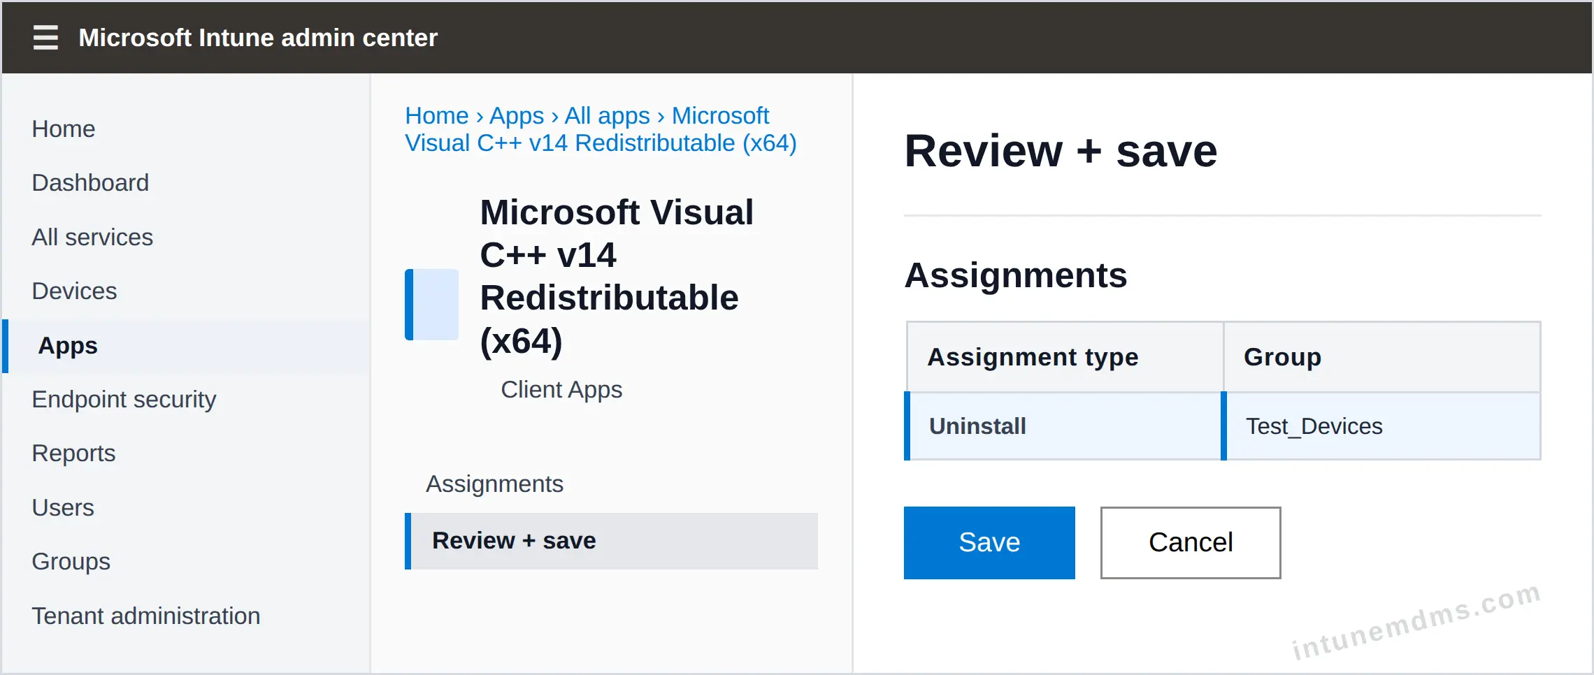Screen dimensions: 1594x675
Task: Go to Groups in the sidebar
Action: click(71, 562)
